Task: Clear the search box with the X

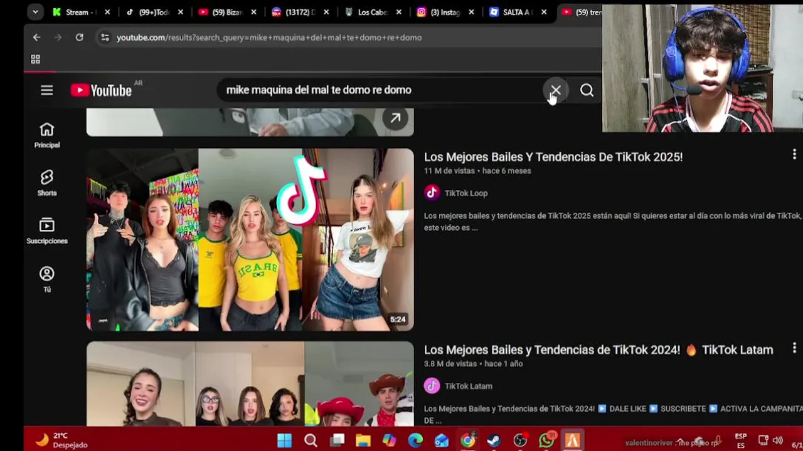Action: click(x=555, y=90)
